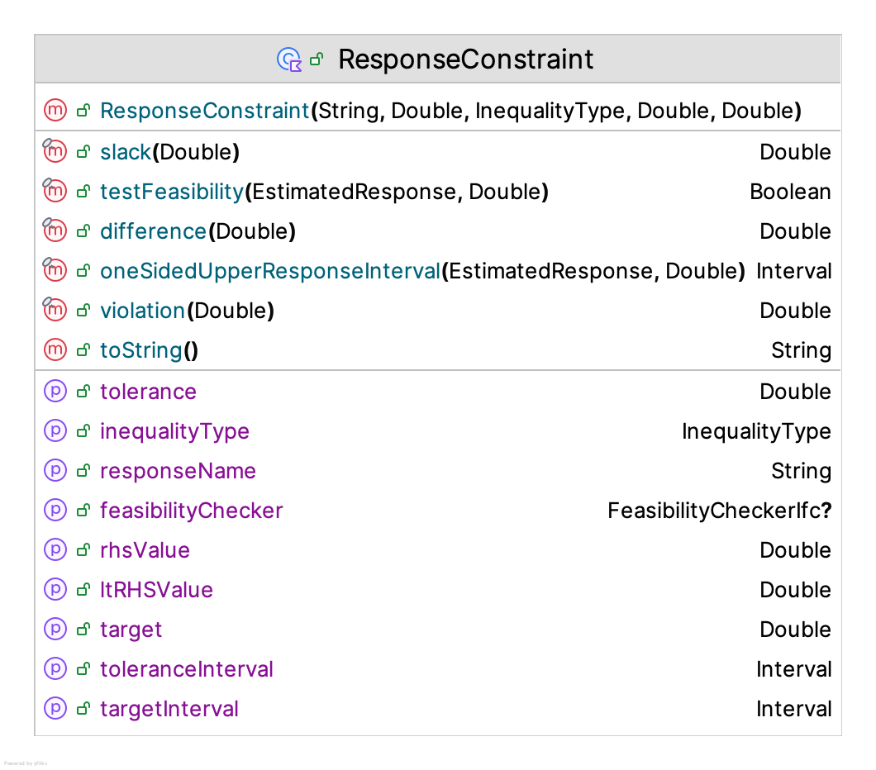Click the String return type of toString
Screen dimensions: 876x770
801,350
